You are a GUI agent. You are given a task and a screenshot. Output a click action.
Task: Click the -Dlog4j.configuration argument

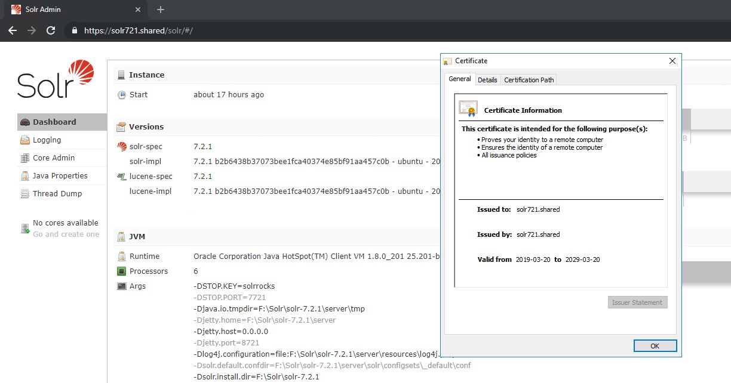pos(317,354)
